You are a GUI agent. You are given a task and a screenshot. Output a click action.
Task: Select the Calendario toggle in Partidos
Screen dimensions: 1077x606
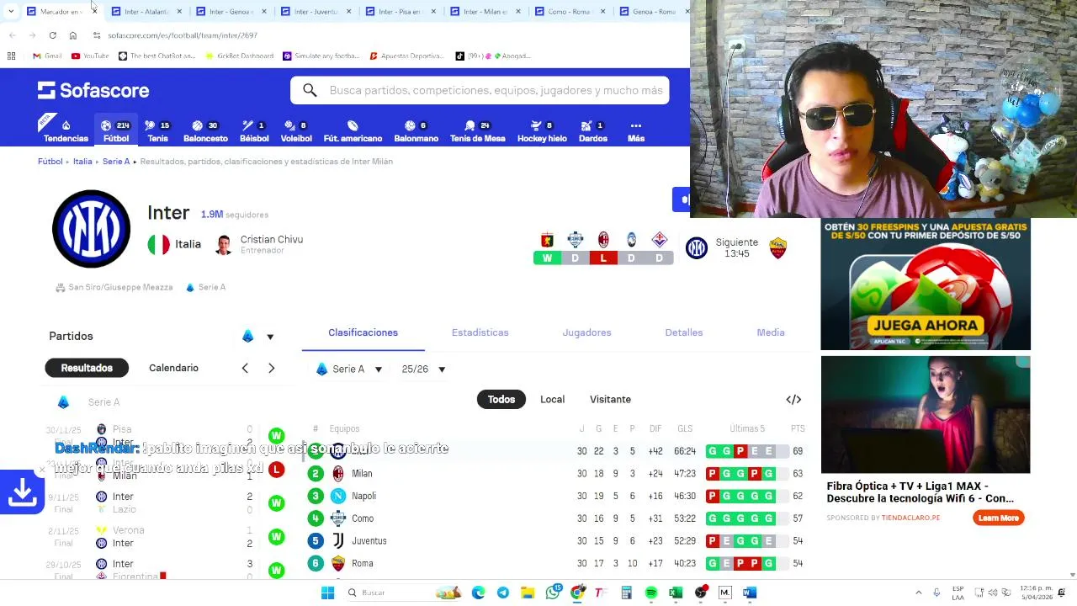point(173,368)
